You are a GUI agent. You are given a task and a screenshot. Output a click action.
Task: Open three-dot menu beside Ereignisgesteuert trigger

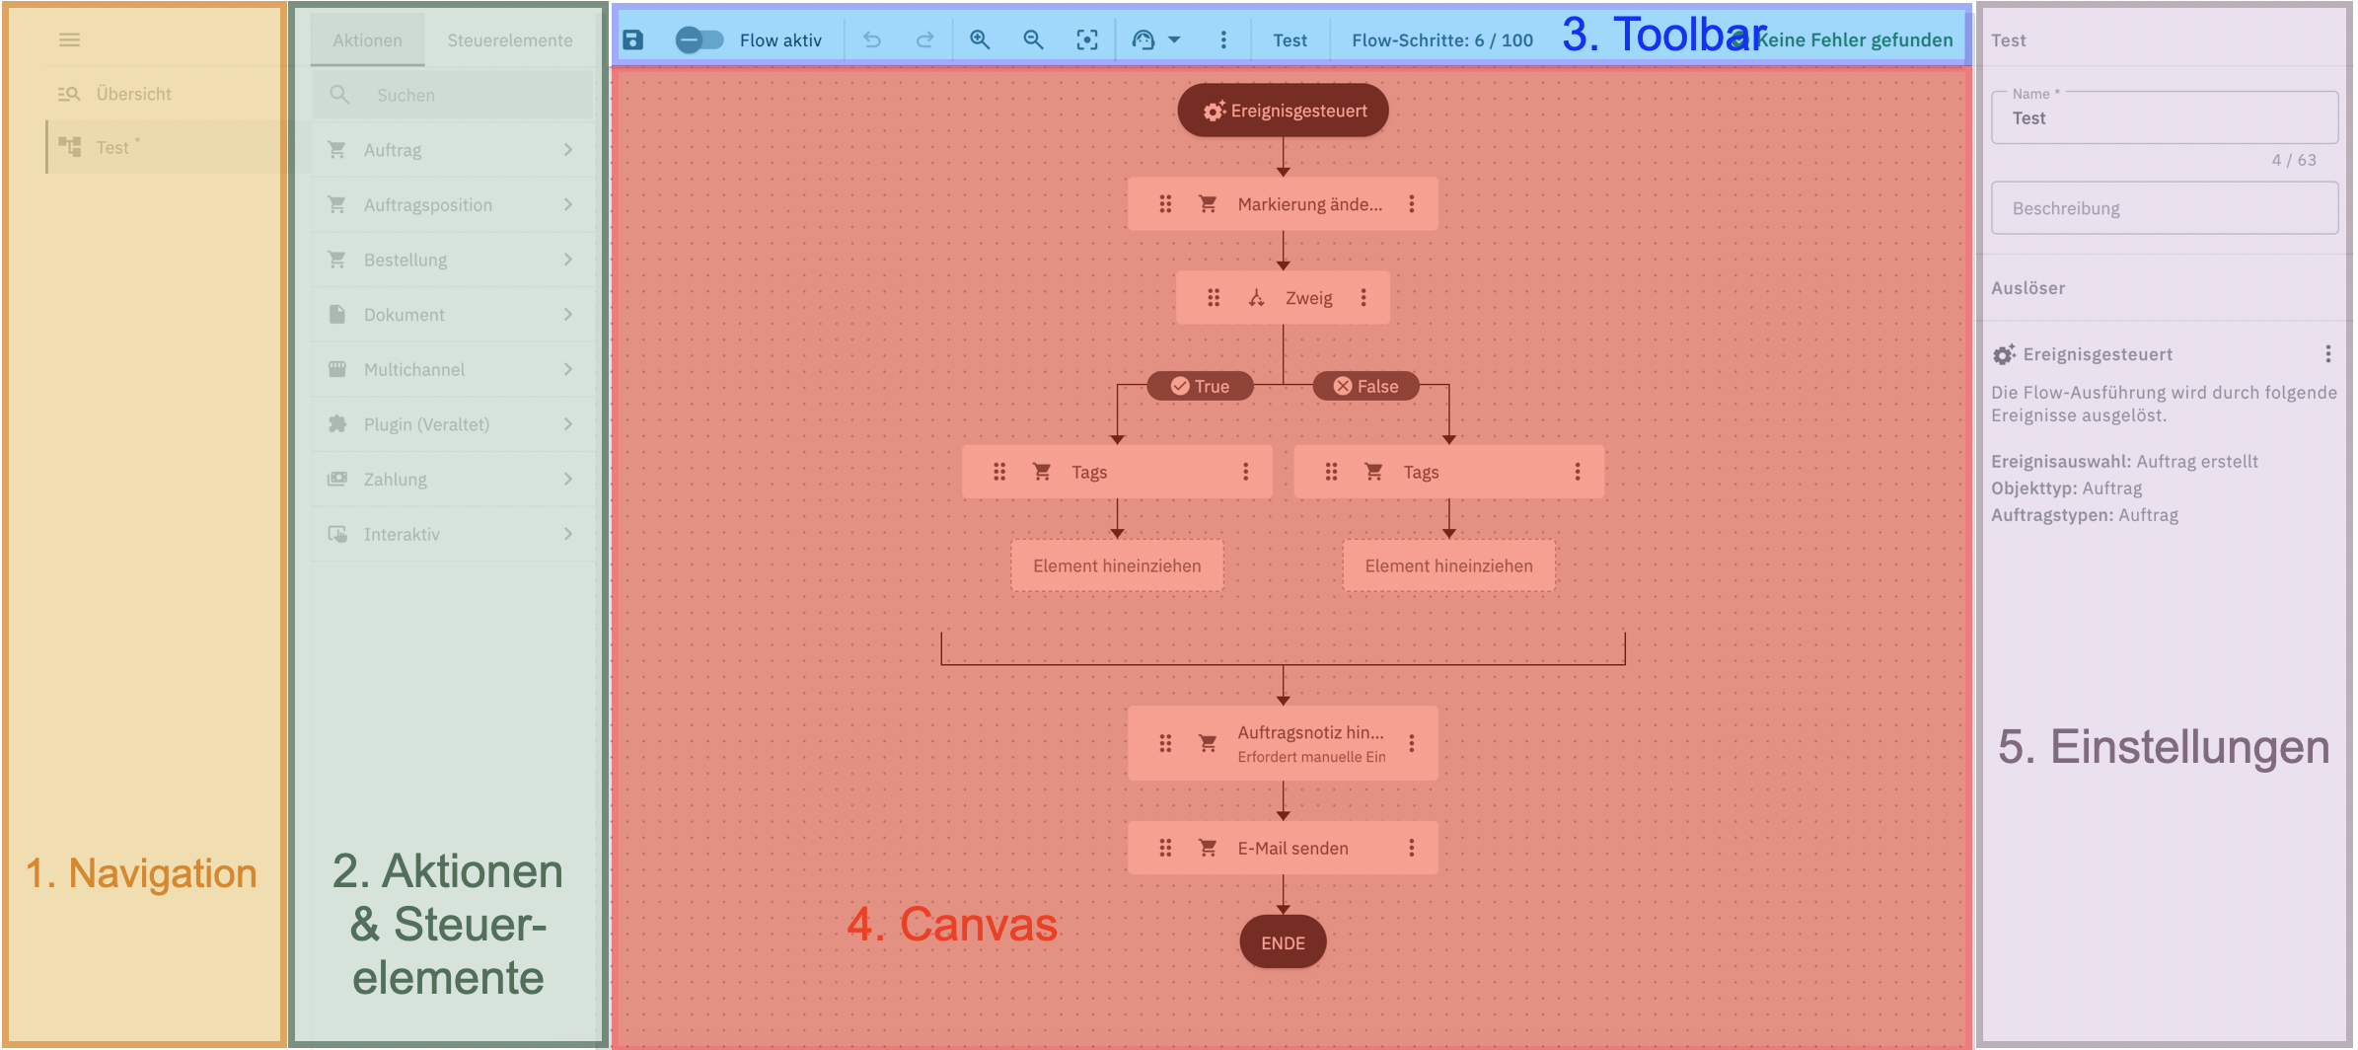click(2328, 354)
